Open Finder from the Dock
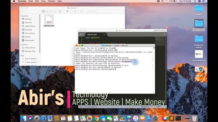Viewport: 218px width, 122px height. pos(24,118)
